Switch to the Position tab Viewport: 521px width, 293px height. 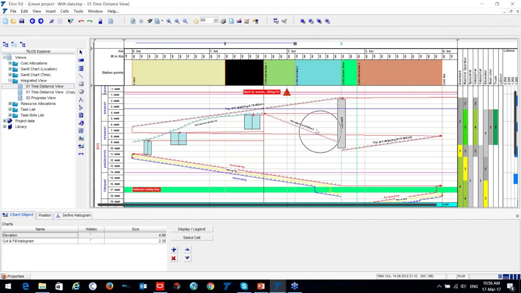[x=45, y=215]
